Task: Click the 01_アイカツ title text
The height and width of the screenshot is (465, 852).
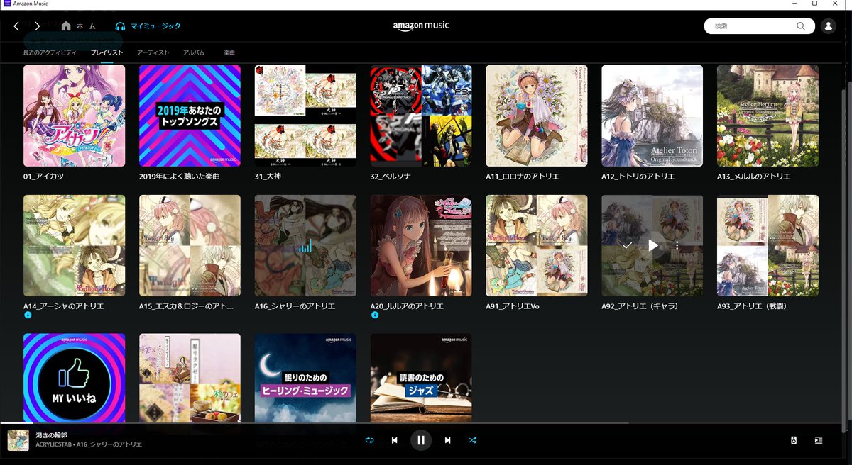Action: [45, 176]
